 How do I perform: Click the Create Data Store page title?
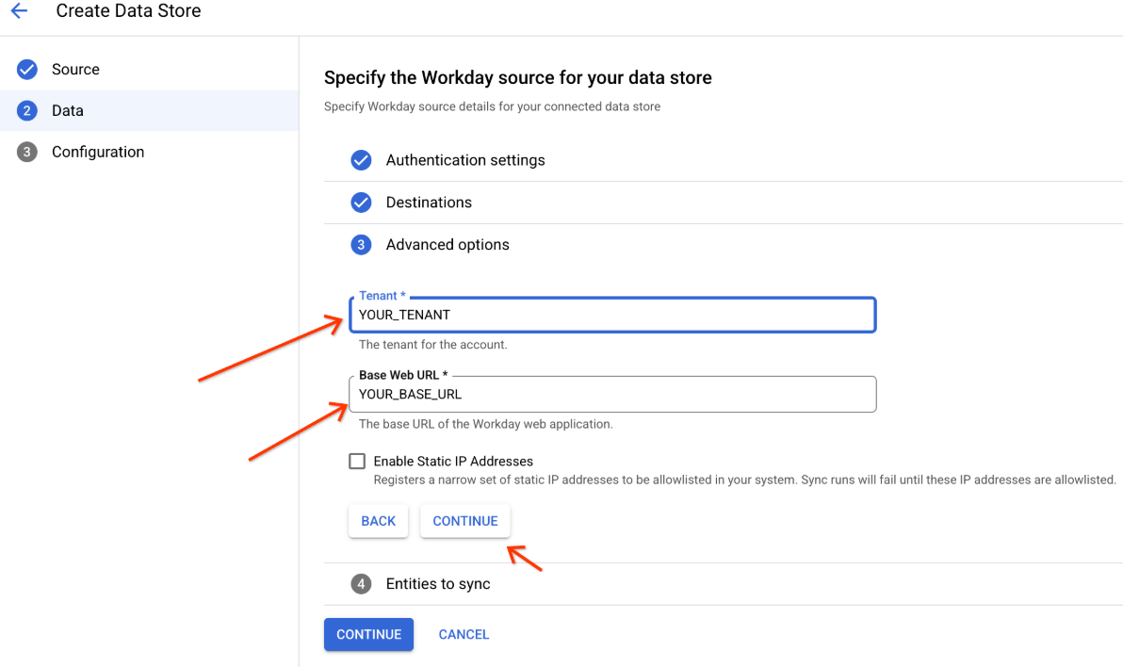point(128,10)
